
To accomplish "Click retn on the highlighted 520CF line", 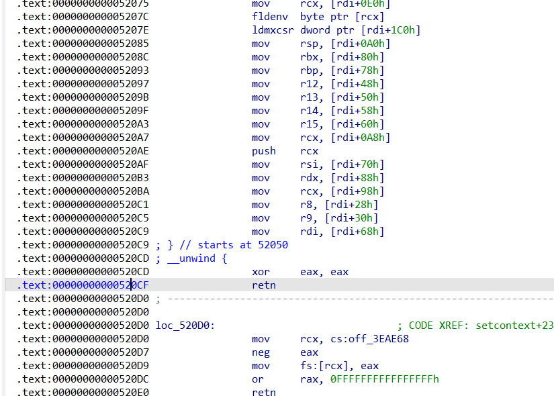I will [x=263, y=285].
